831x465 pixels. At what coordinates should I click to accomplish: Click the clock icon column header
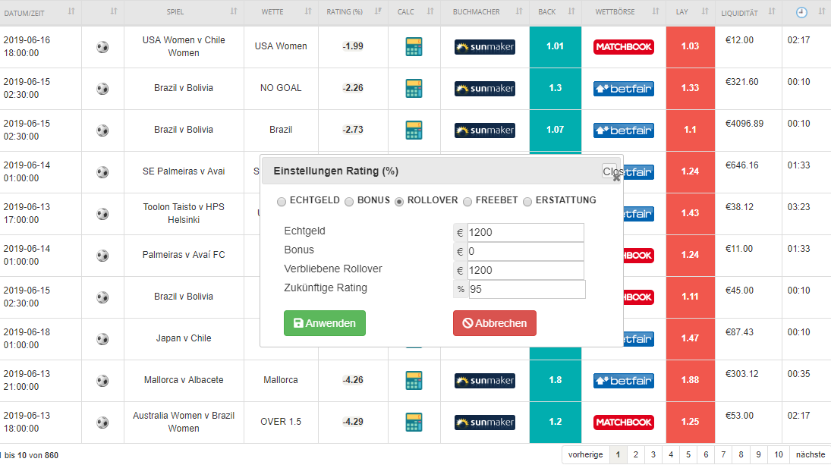coord(801,12)
